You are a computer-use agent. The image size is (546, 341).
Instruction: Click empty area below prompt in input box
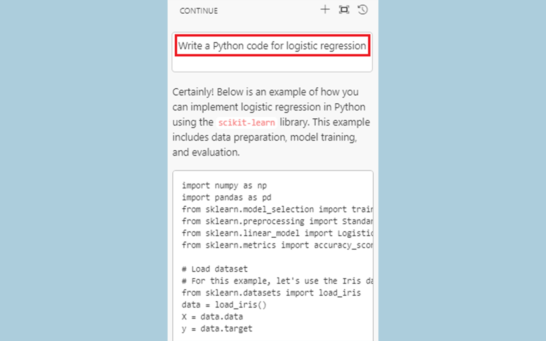tap(272, 64)
